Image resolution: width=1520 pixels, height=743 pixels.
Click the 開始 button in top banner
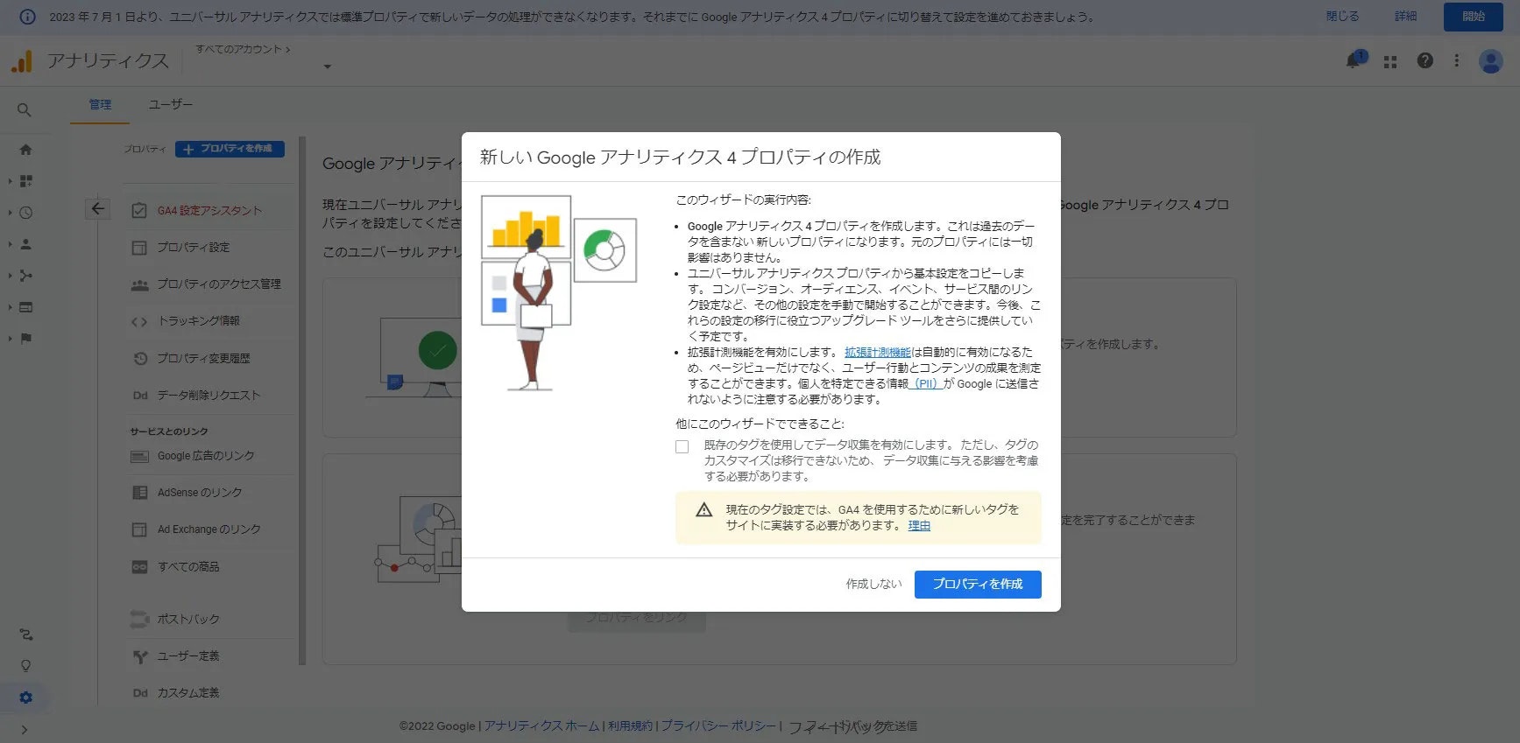click(1473, 17)
